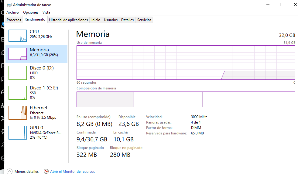
Task: Click the 32,0 GB total memory value
Action: click(x=287, y=35)
